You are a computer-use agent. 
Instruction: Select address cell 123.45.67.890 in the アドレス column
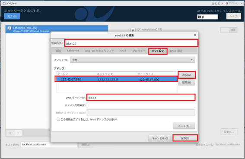click(x=71, y=79)
